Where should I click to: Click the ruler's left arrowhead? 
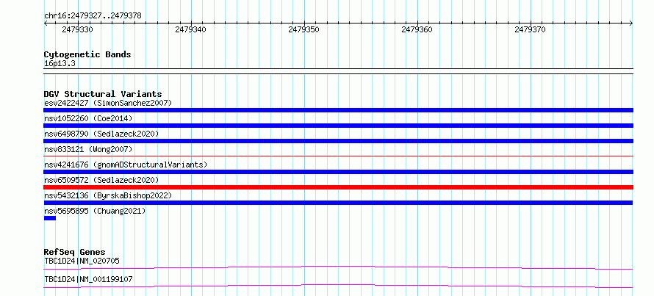(46, 24)
